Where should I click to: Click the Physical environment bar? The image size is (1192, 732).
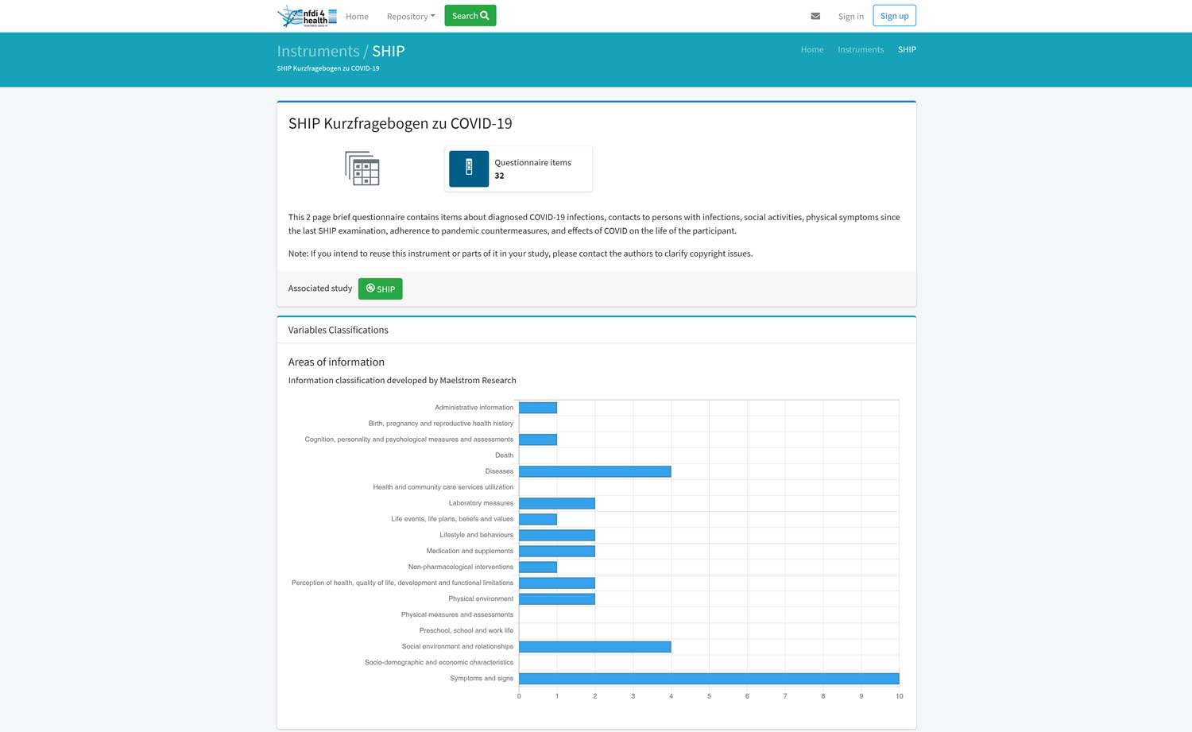point(557,599)
